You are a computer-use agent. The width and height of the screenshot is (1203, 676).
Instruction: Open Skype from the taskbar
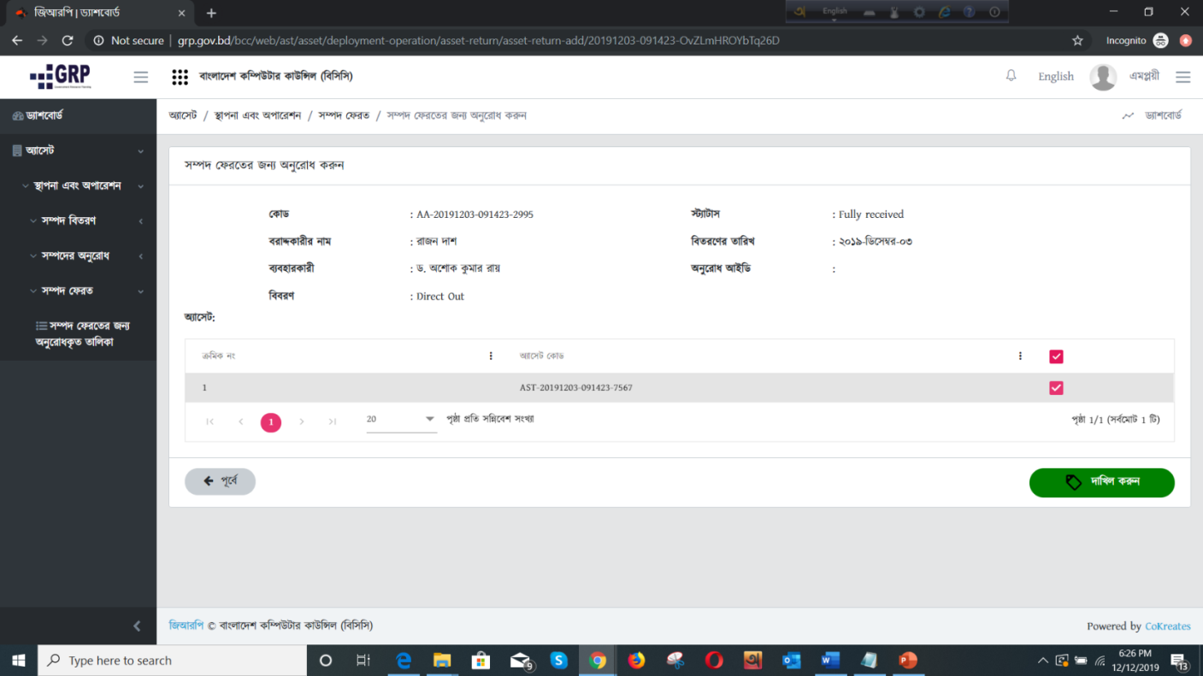click(558, 661)
